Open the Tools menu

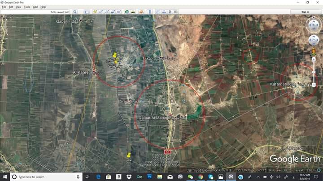pos(27,7)
